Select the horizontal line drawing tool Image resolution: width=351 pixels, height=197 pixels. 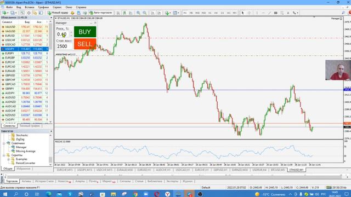tap(263, 13)
